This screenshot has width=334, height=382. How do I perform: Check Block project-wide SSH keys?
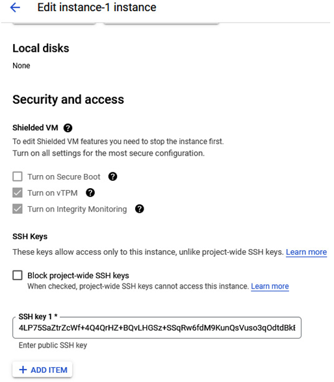pyautogui.click(x=18, y=275)
